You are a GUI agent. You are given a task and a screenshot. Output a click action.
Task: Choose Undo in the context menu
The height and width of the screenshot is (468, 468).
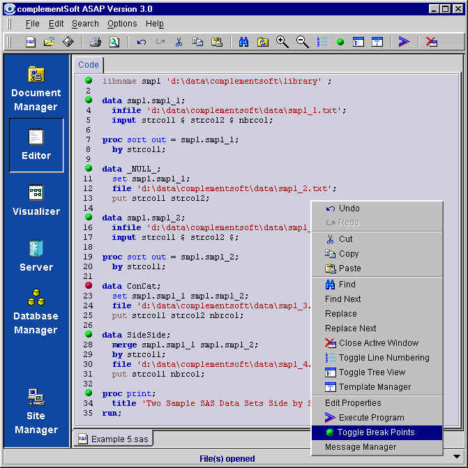point(377,209)
